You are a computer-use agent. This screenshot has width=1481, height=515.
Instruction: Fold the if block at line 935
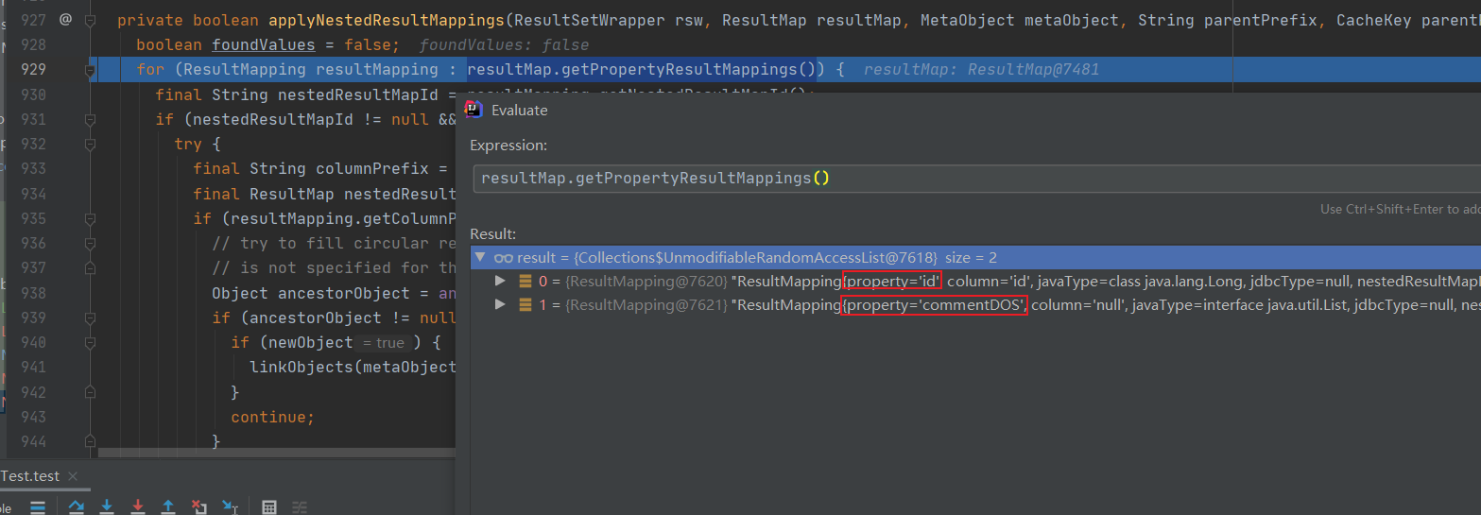[91, 219]
